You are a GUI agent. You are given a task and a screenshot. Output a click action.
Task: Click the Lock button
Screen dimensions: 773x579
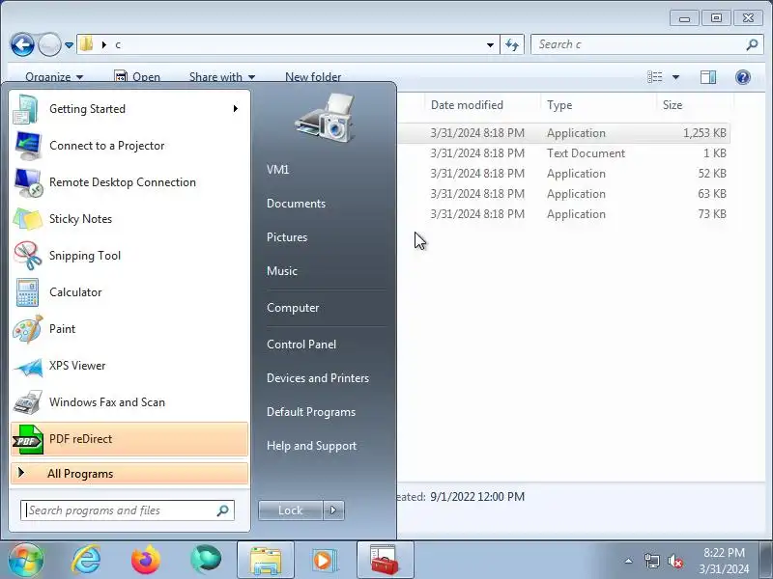(x=291, y=510)
